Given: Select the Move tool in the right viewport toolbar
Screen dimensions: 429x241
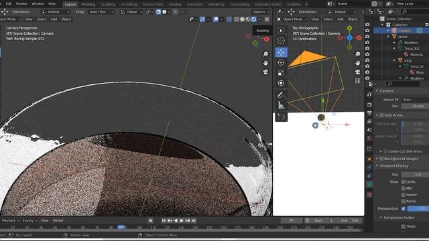Looking at the screenshot, I should pos(281,52).
